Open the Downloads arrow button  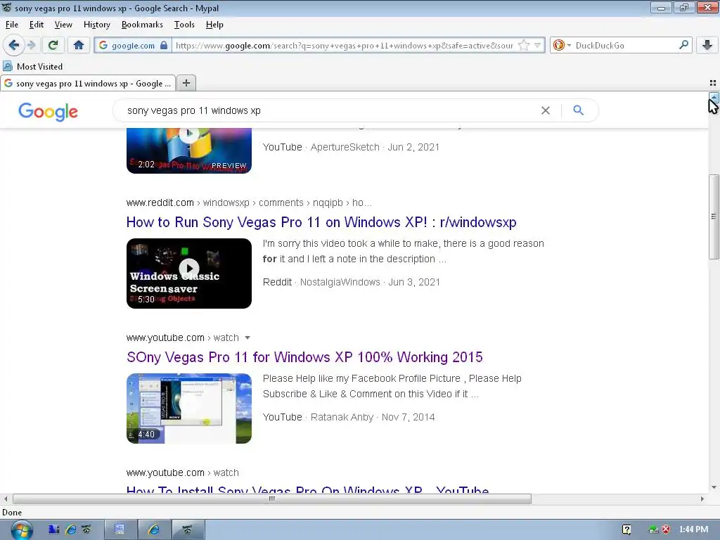[x=707, y=45]
